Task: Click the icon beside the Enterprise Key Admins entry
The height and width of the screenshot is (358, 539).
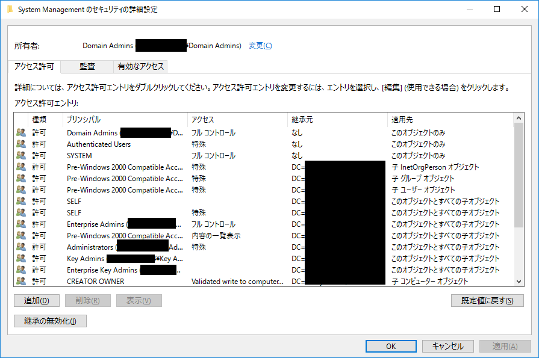Action: pos(21,270)
